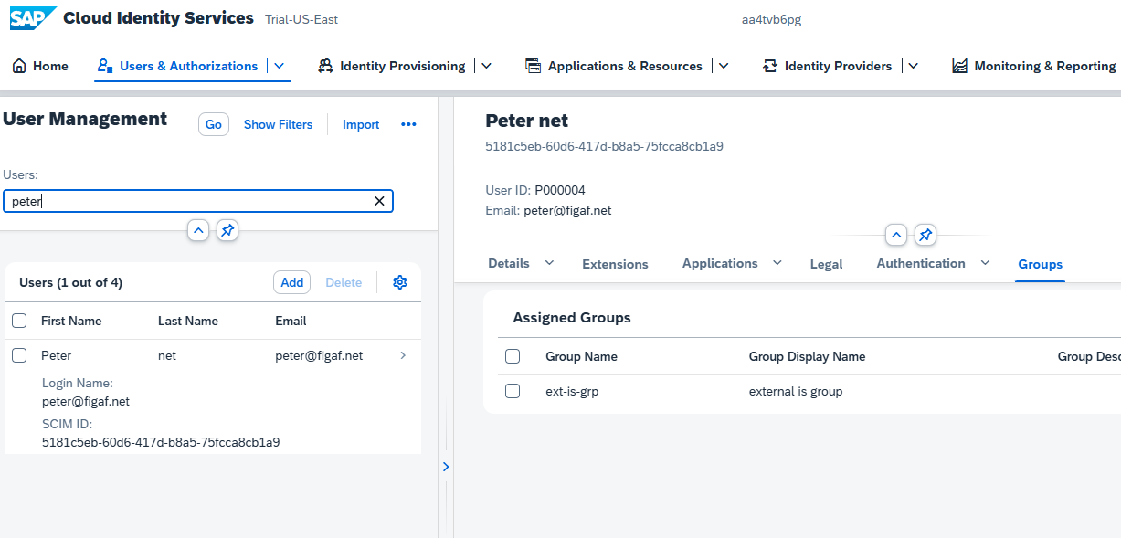Expand the list pane with splitter arrow
This screenshot has height=538, width=1121.
pos(446,467)
